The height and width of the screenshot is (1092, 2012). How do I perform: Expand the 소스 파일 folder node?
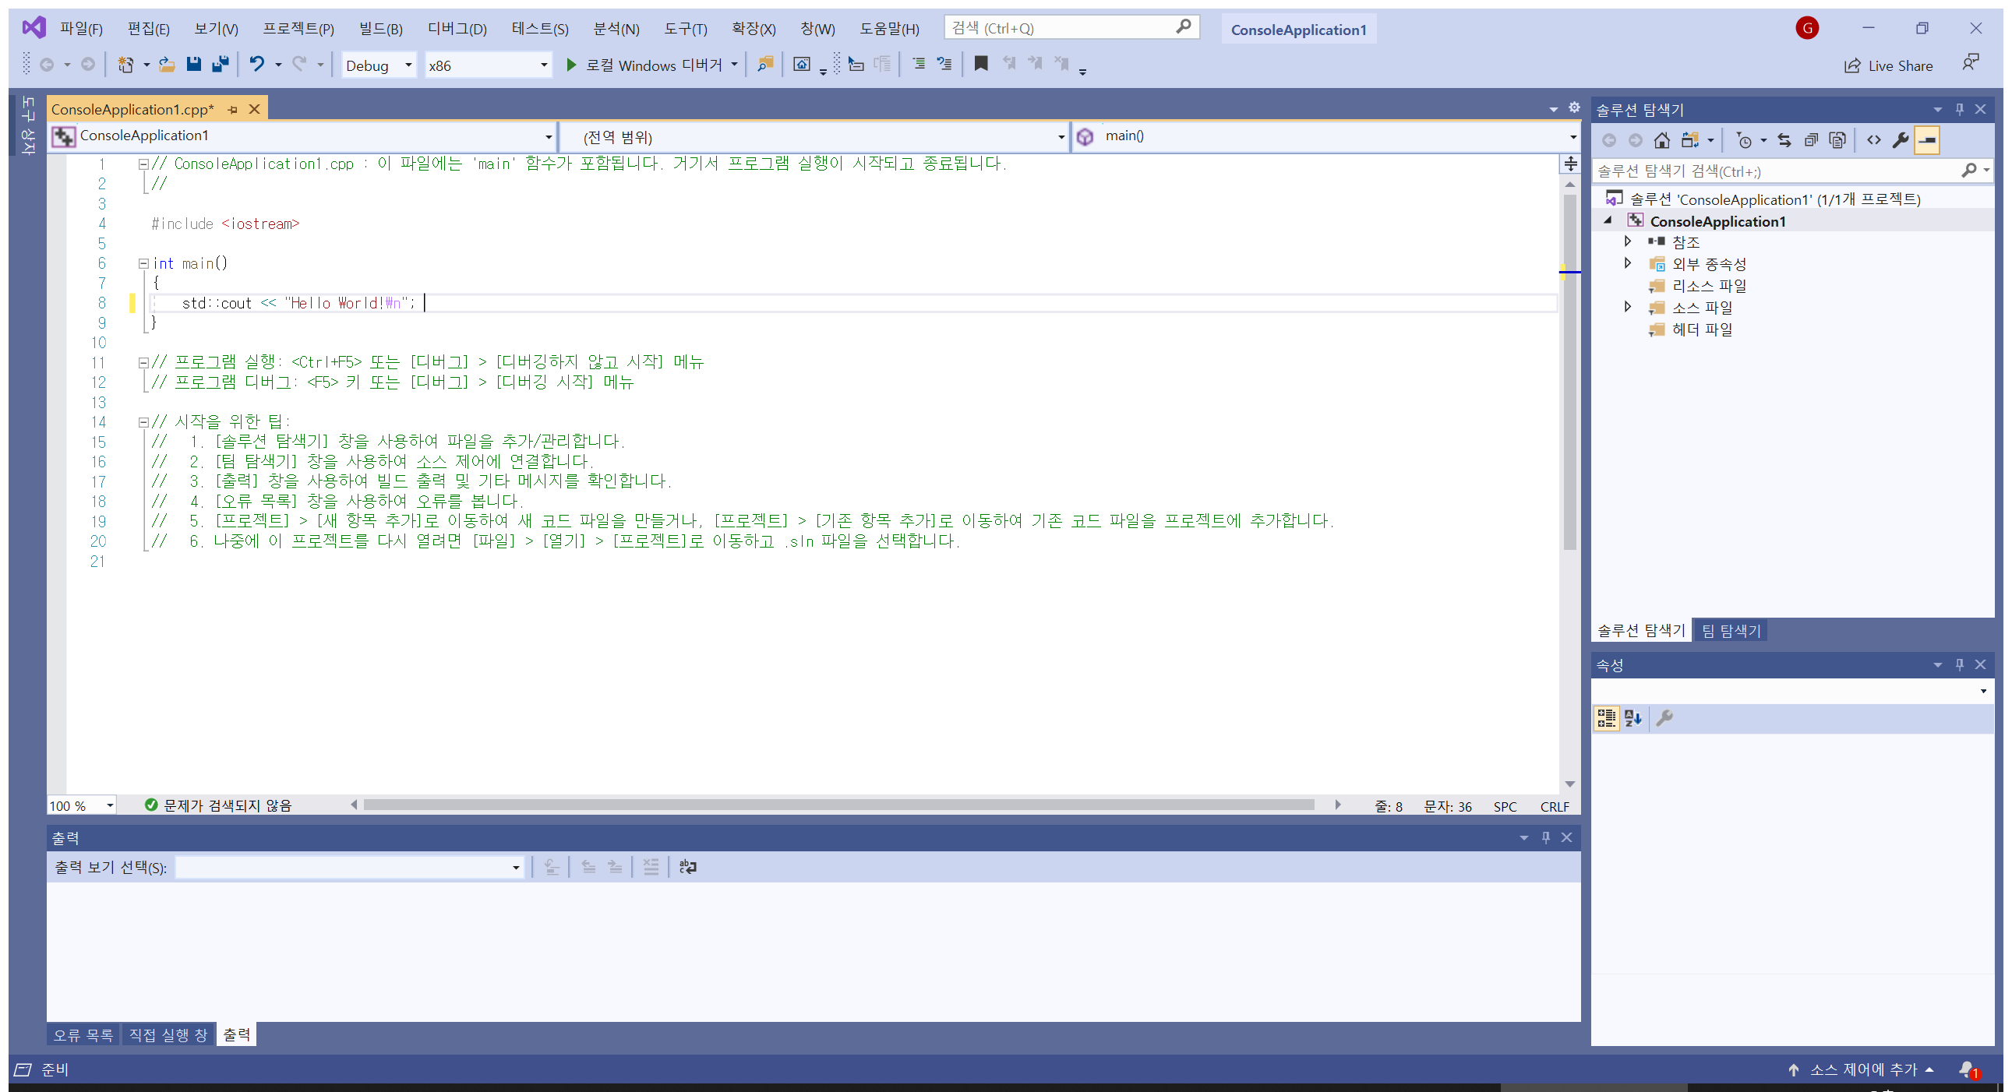coord(1628,307)
